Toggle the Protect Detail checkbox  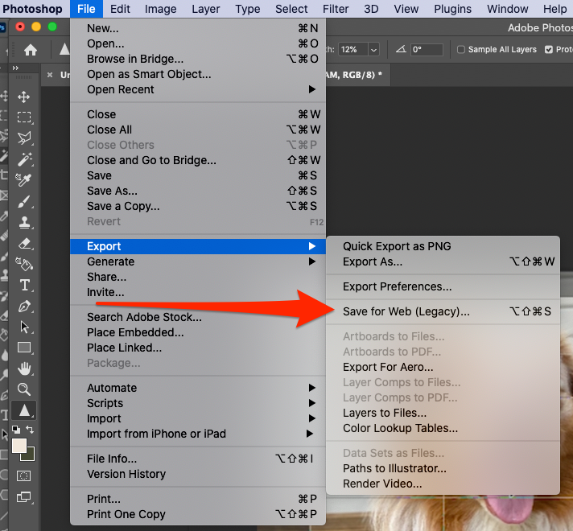point(549,49)
